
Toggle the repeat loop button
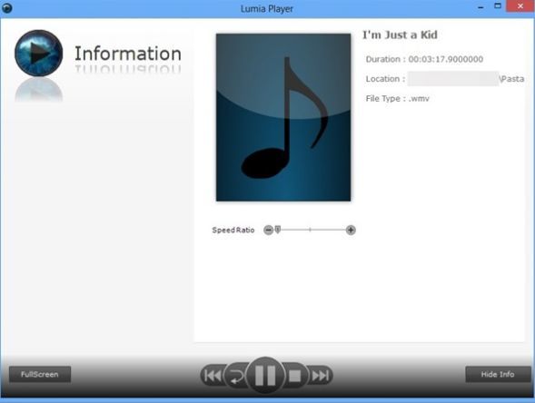tap(236, 376)
